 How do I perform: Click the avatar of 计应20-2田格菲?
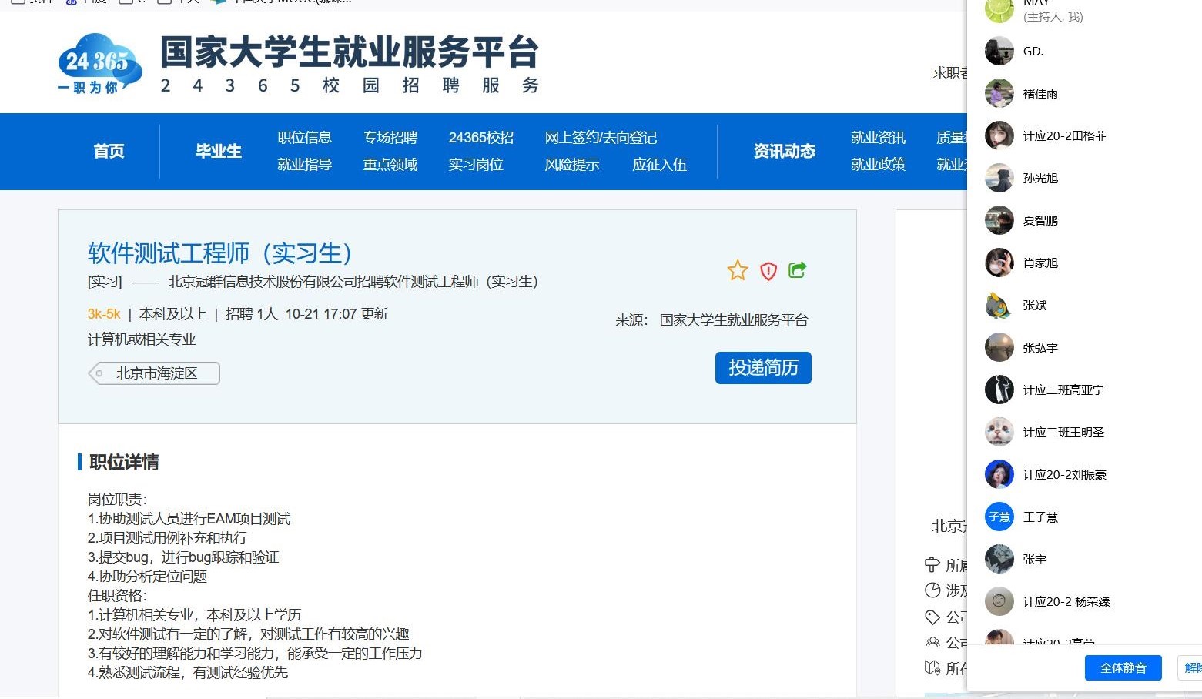pyautogui.click(x=999, y=136)
